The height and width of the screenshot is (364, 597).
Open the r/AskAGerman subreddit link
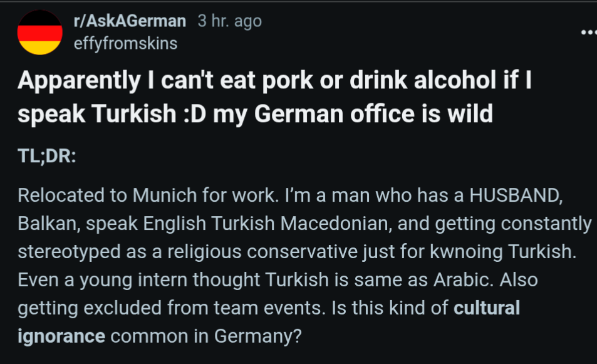click(x=130, y=21)
